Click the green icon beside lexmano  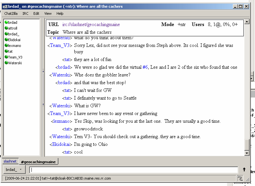click(x=6, y=46)
